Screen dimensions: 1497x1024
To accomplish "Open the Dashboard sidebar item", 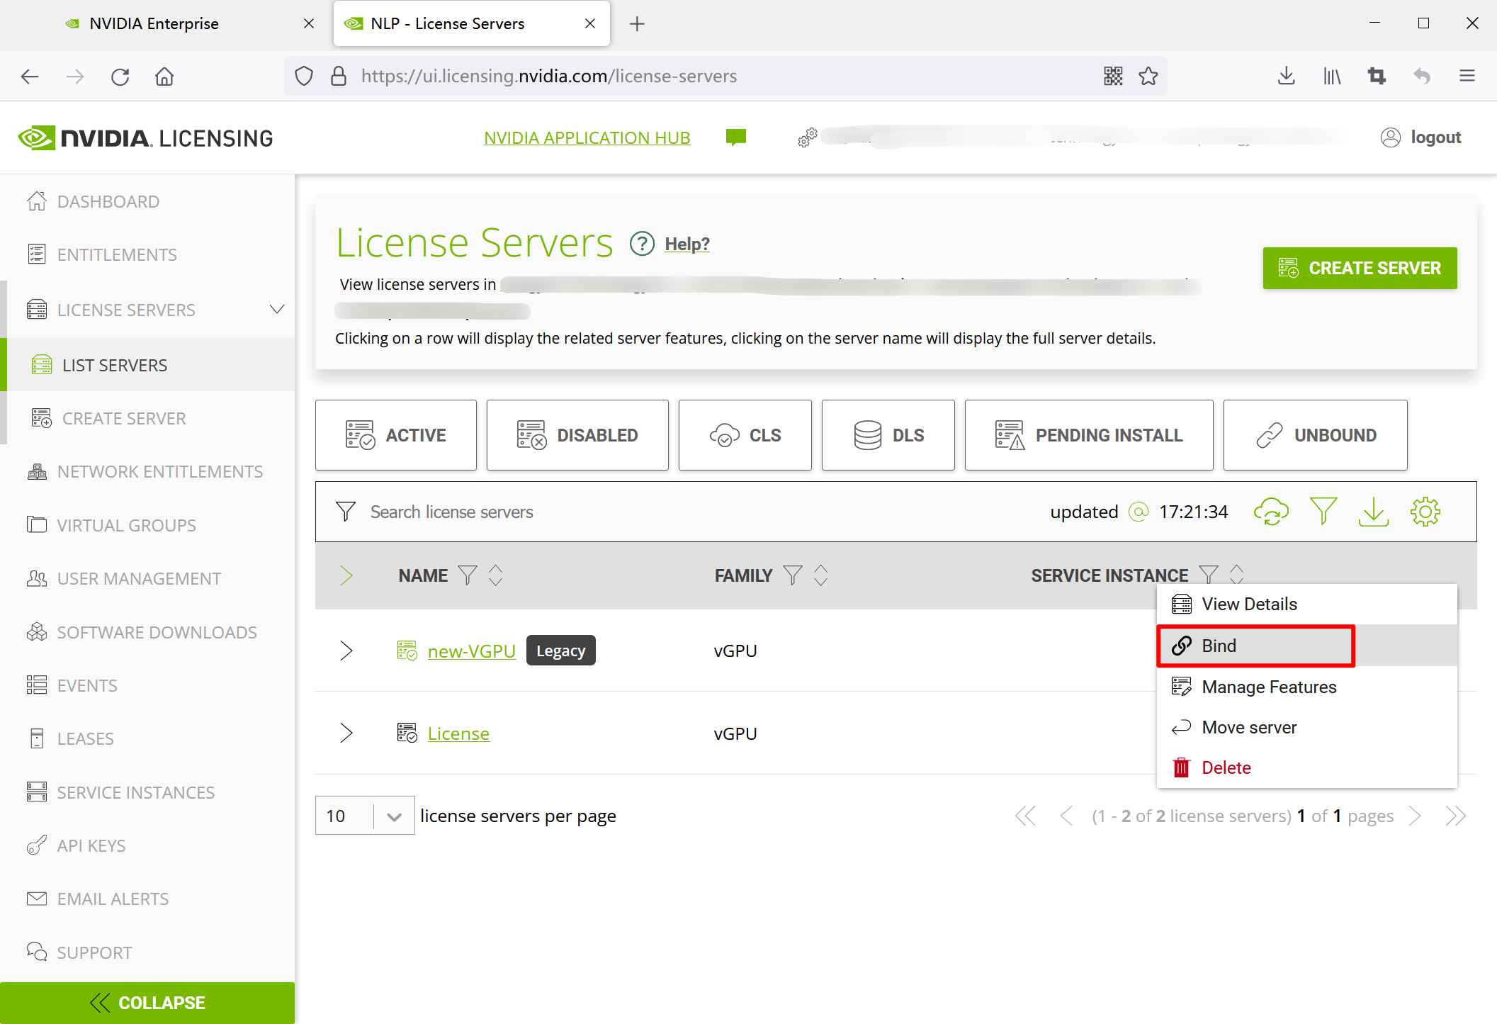I will pos(108,202).
